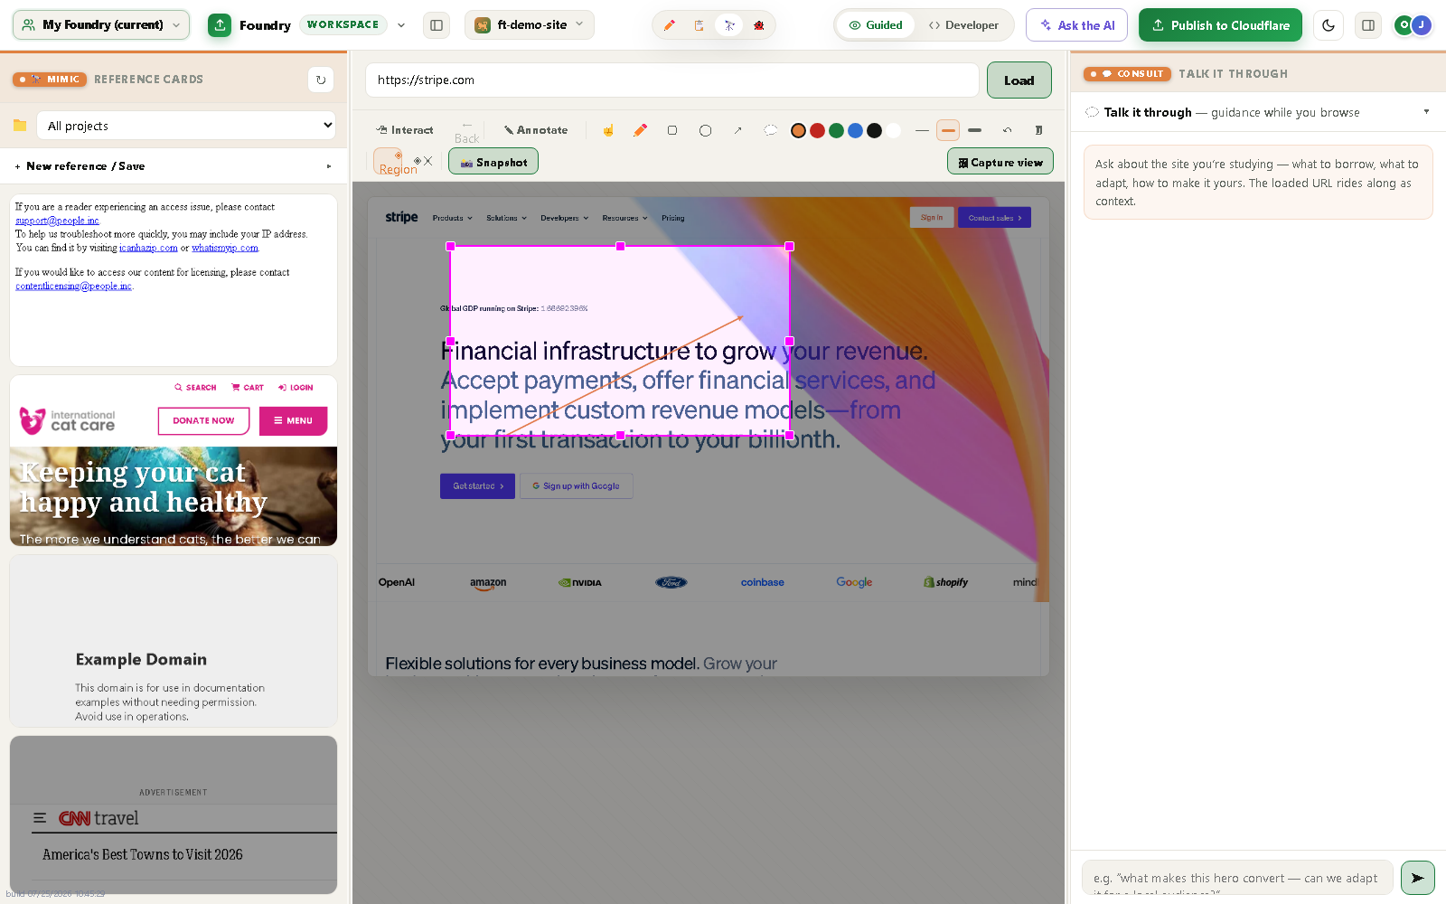Viewport: 1446px width, 904px height.
Task: Select the clipboard mode icon in top bar
Action: [699, 25]
